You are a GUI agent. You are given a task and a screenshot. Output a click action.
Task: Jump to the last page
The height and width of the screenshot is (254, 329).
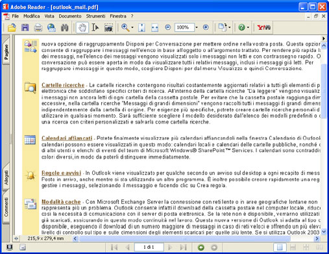point(184,247)
